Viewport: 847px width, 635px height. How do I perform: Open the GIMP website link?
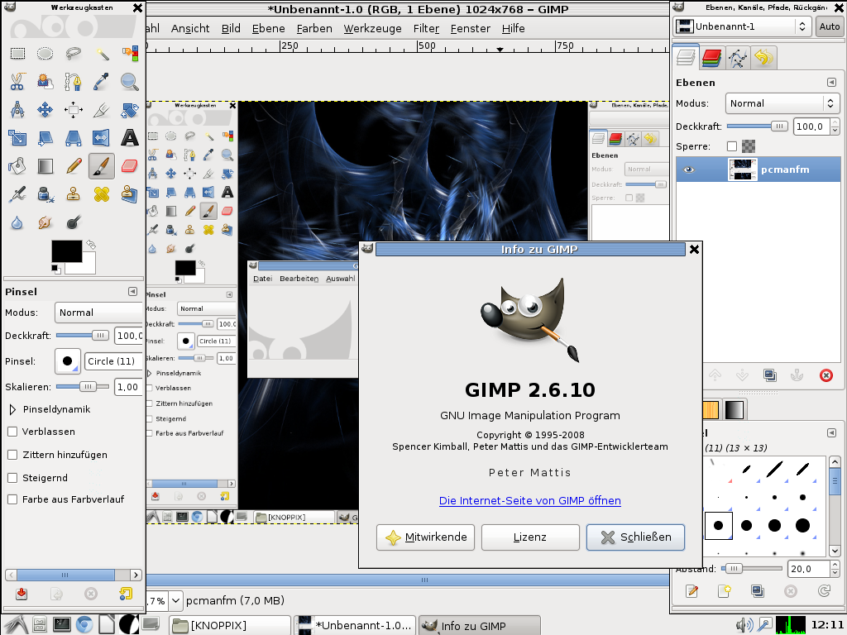(x=529, y=501)
